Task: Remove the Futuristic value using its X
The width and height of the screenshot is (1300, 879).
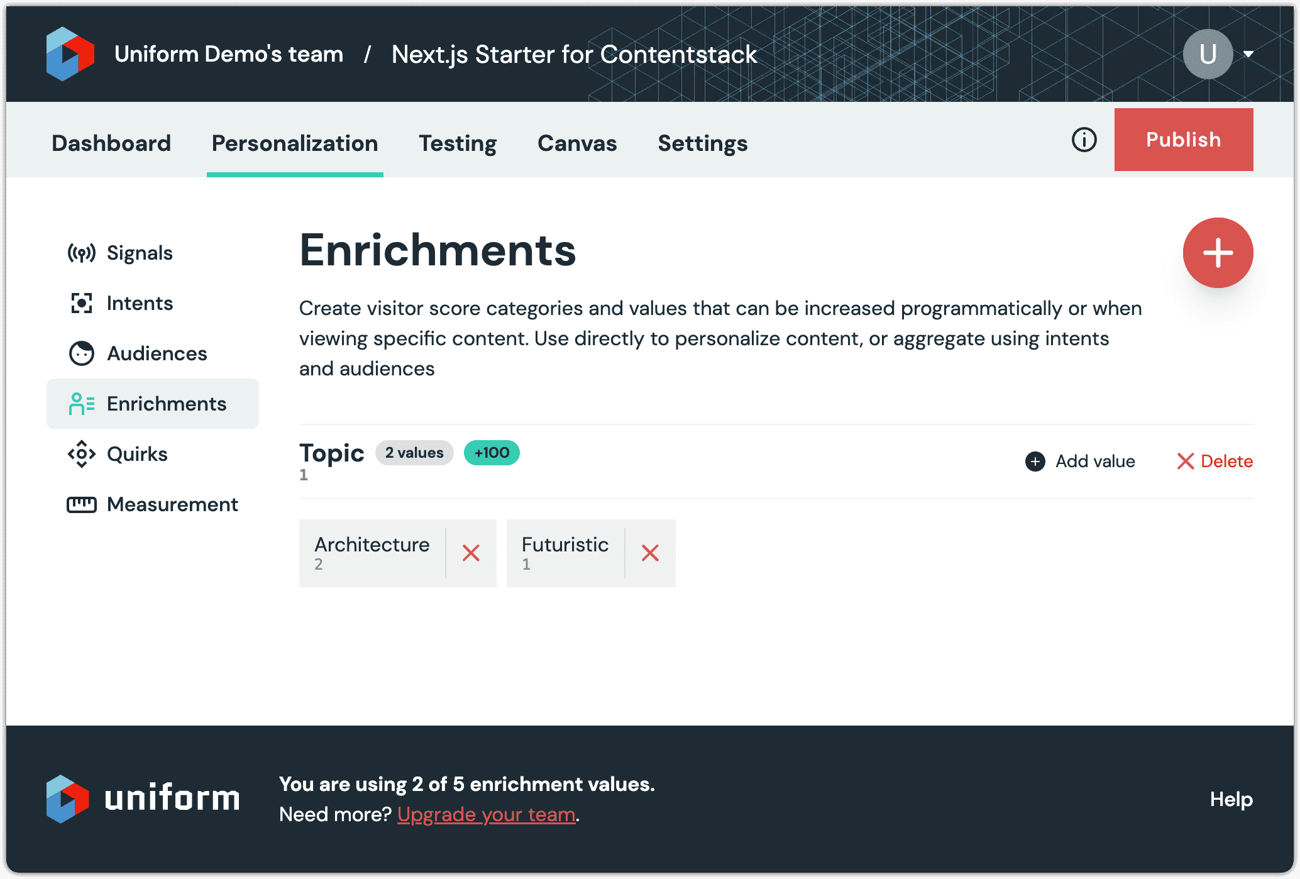Action: coord(650,553)
